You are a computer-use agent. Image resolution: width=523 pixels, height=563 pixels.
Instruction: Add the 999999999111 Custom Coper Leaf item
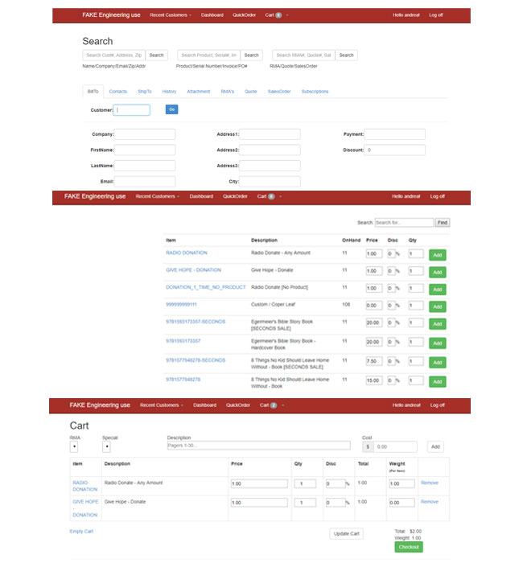coord(437,306)
